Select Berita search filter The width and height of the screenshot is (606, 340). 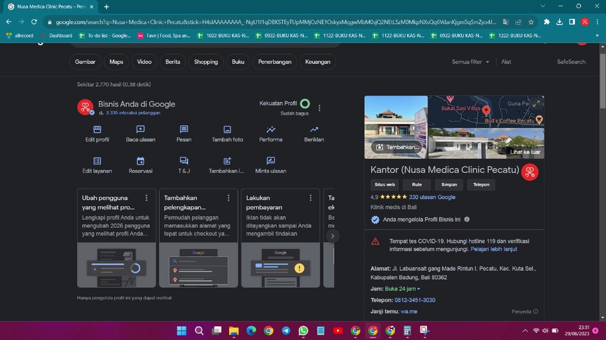click(173, 62)
